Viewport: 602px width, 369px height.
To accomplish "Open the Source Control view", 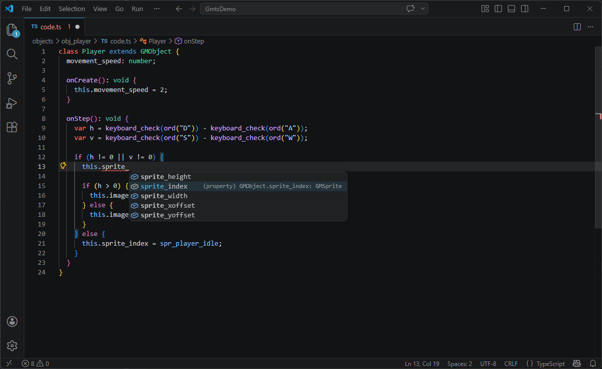I will pyautogui.click(x=12, y=78).
